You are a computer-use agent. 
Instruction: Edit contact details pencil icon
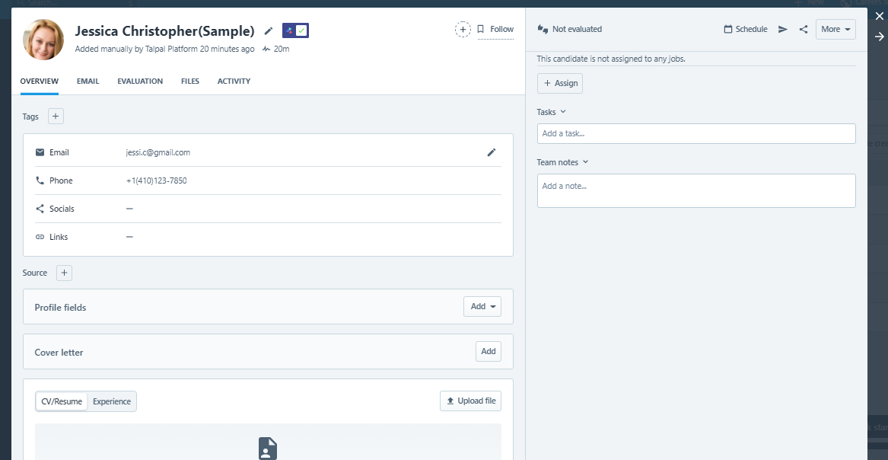pyautogui.click(x=492, y=152)
